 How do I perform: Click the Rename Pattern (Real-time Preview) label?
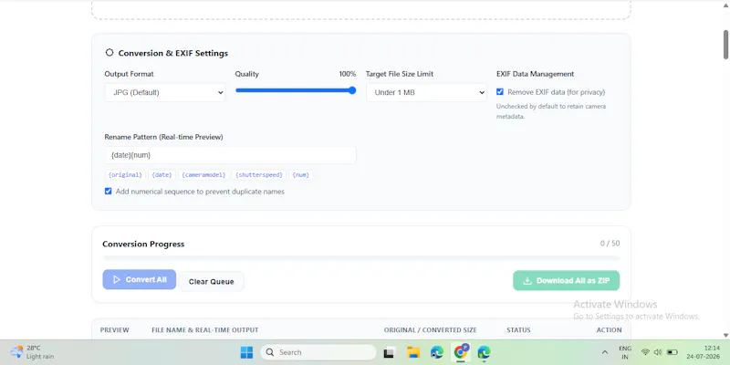click(x=164, y=138)
